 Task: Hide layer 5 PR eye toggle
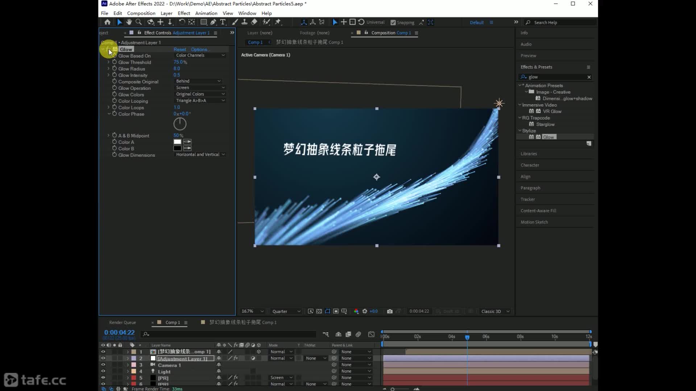[103, 378]
